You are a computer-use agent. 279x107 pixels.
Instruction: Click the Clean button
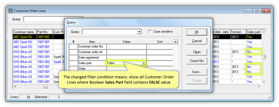pyautogui.click(x=197, y=52)
